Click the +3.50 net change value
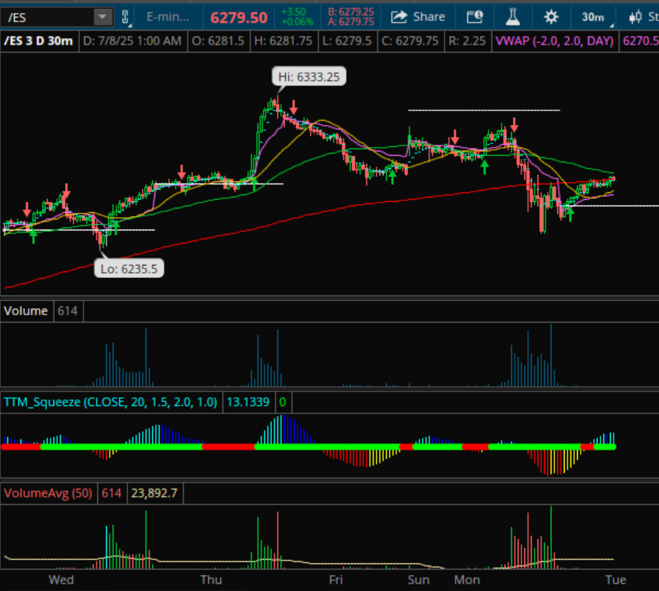Image resolution: width=659 pixels, height=591 pixels. pos(294,12)
